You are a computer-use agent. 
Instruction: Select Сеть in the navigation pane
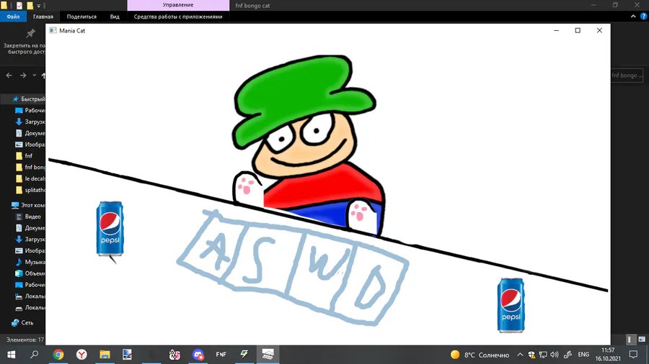pyautogui.click(x=22, y=323)
